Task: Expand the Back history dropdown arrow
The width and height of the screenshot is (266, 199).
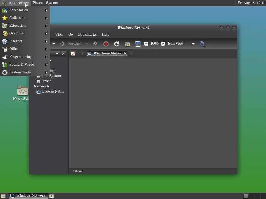Action: pyautogui.click(x=54, y=44)
